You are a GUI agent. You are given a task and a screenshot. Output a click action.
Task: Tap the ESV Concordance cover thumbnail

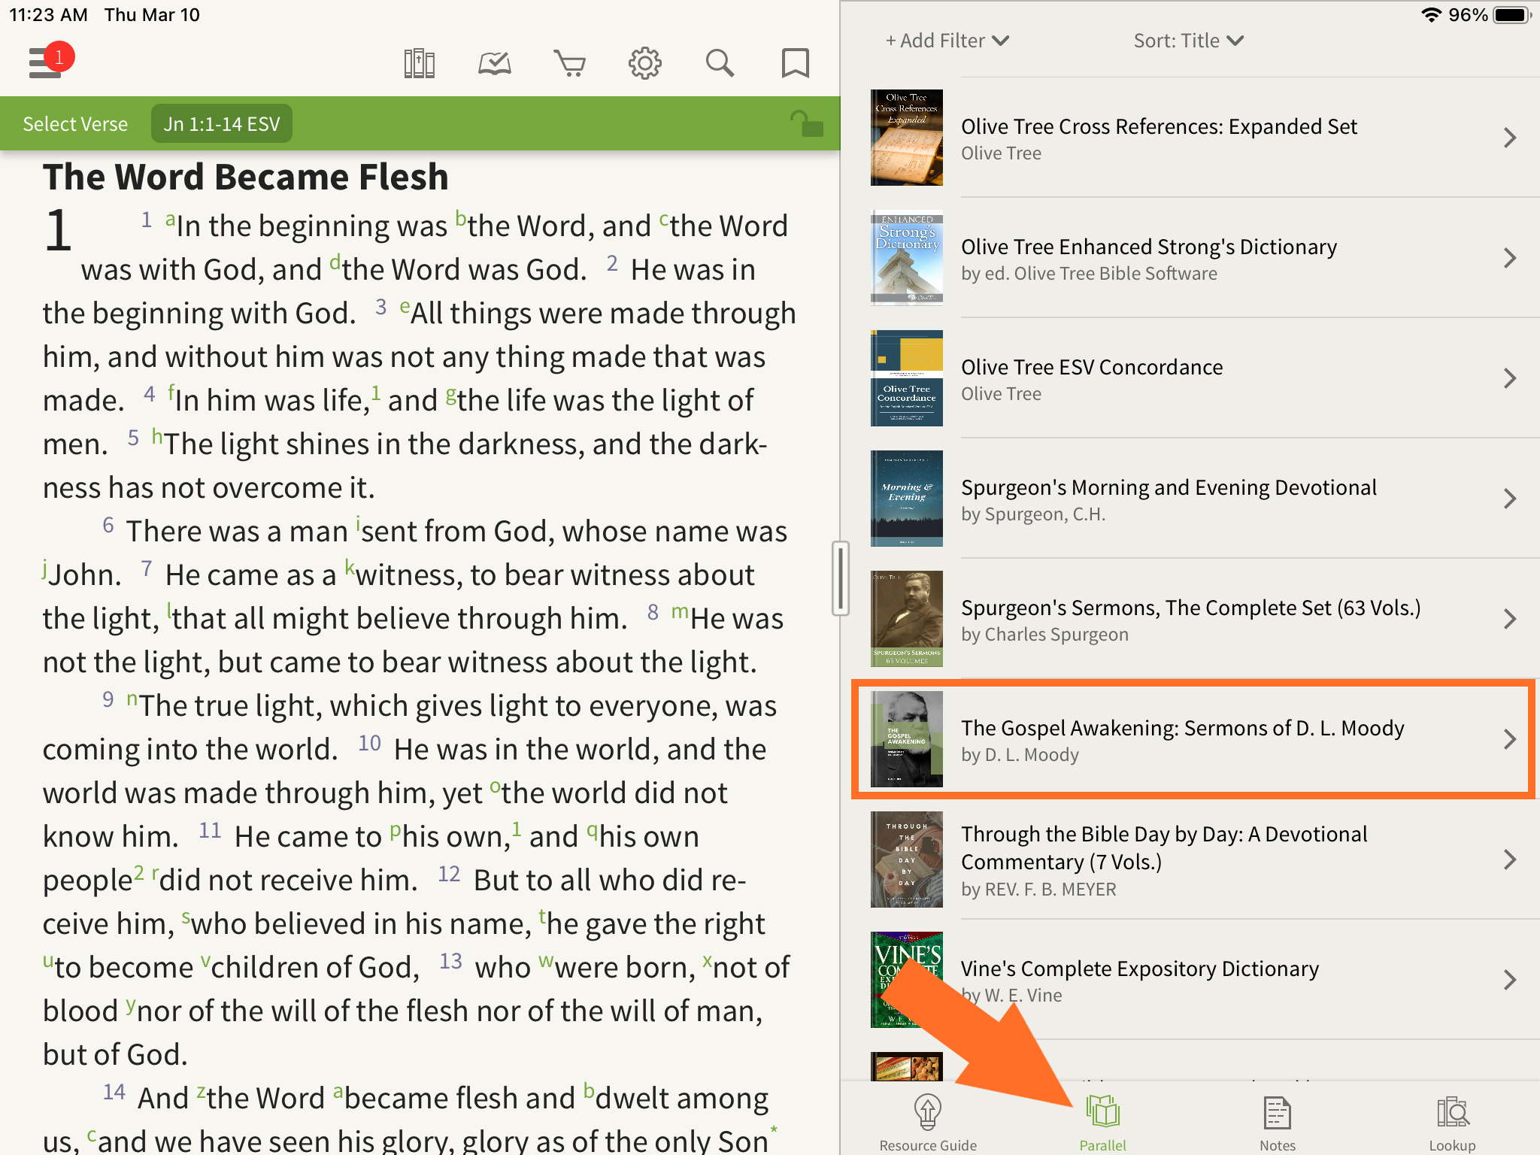(x=906, y=378)
